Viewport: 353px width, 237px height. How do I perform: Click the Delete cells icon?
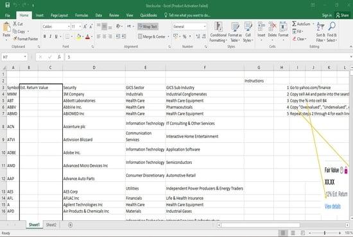[272, 26]
